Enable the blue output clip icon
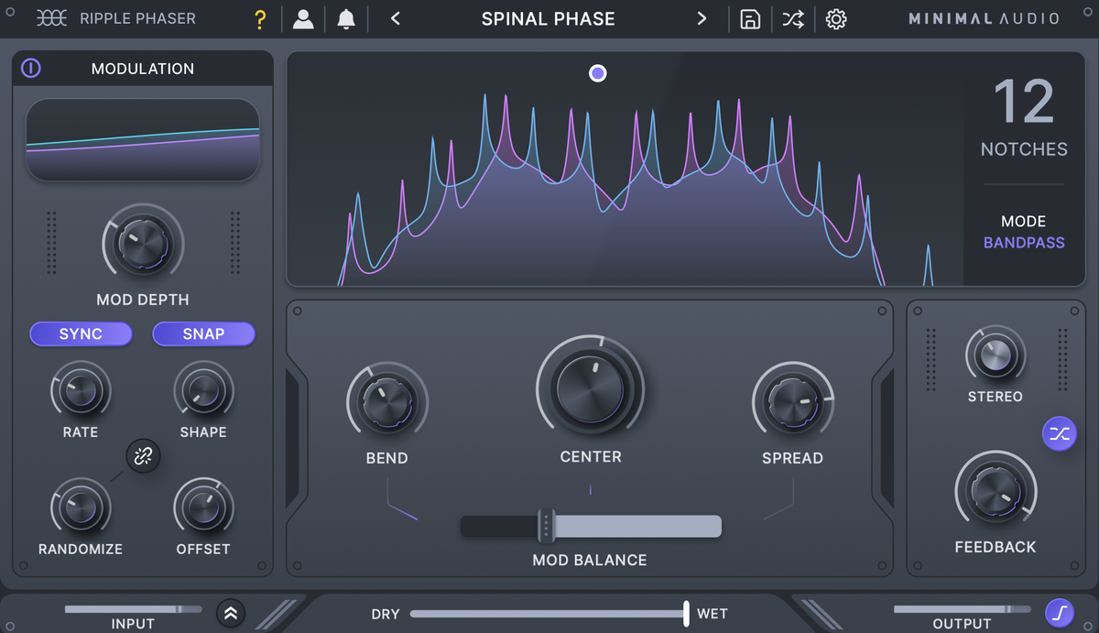Image resolution: width=1099 pixels, height=633 pixels. click(1060, 612)
